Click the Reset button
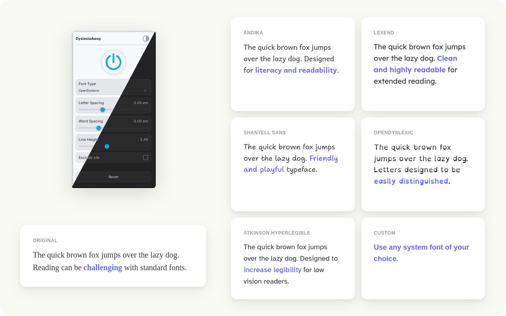This screenshot has height=316, width=506. 113,177
